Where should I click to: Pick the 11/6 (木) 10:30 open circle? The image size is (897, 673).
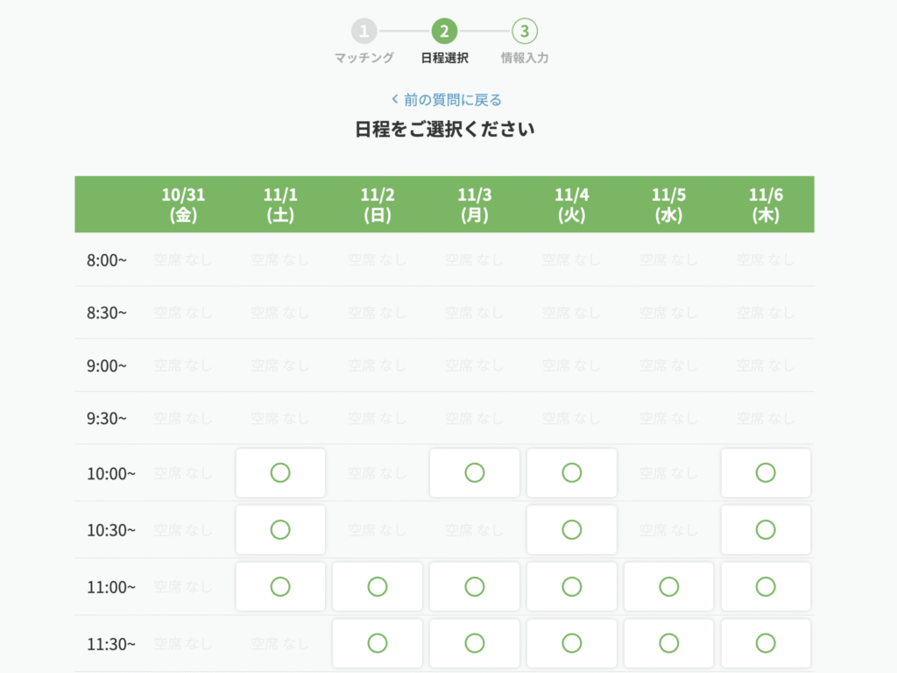pos(766,529)
